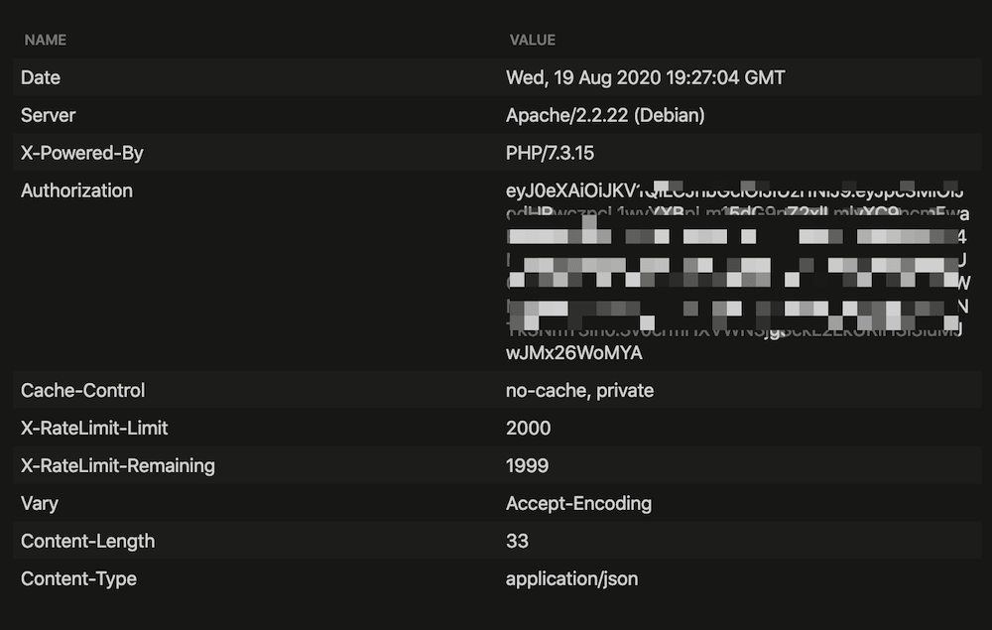Select the Cache-Control header name
992x630 pixels.
tap(82, 390)
